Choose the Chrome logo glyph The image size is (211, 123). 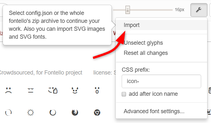(97, 113)
